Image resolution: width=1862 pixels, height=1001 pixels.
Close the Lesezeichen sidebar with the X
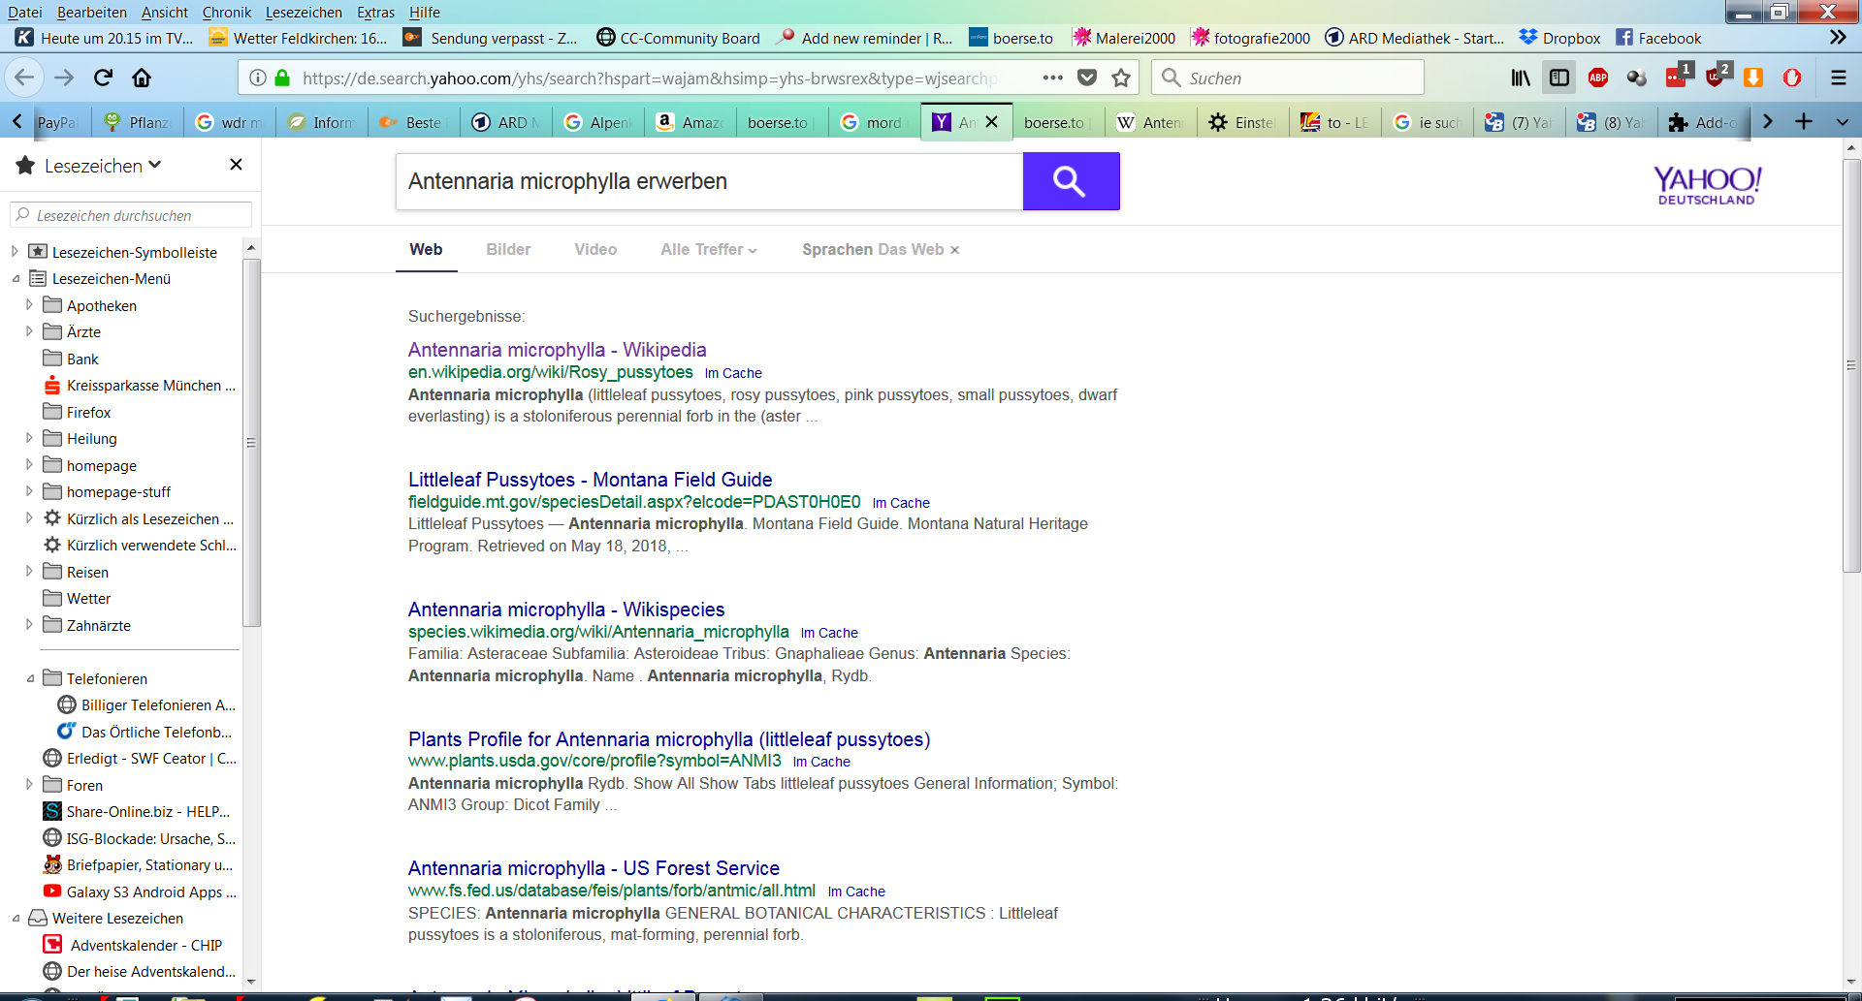(x=236, y=165)
